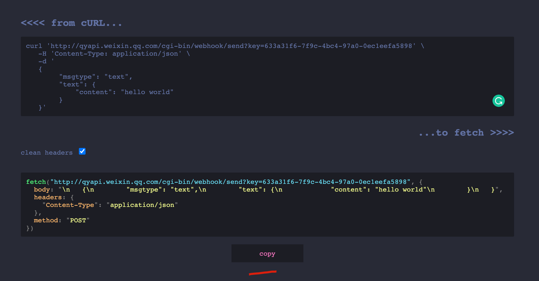Click the 'method: "POST"' line
The width and height of the screenshot is (539, 281).
[62, 220]
